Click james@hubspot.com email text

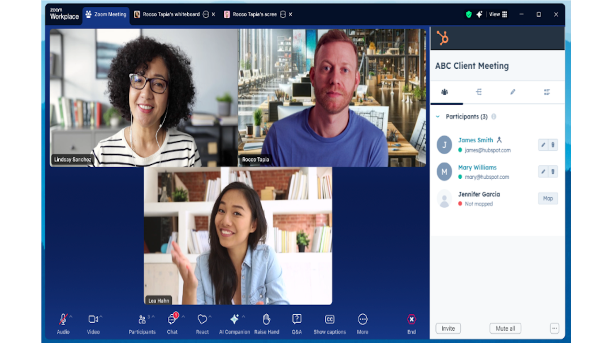click(488, 150)
